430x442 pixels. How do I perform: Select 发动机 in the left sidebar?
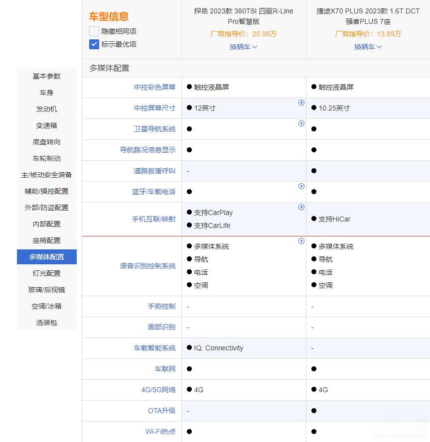(46, 109)
